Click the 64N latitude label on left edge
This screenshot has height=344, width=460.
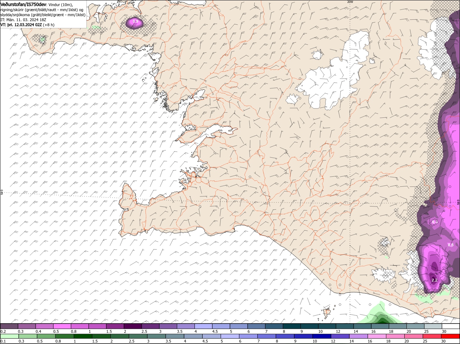click(2, 192)
